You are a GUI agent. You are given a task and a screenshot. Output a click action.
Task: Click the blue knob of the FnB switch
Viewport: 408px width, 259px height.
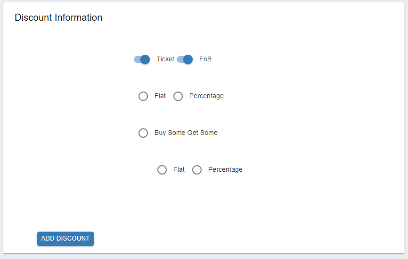(x=188, y=59)
